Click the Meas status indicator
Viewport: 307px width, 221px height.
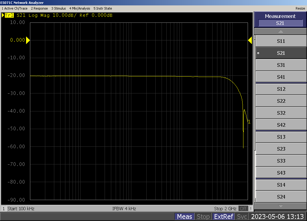click(184, 217)
